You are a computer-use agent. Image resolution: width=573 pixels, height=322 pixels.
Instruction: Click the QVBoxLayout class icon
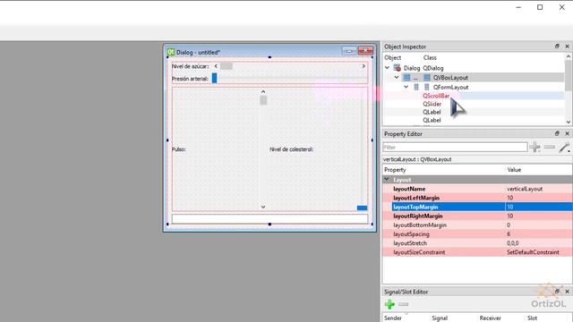click(427, 78)
